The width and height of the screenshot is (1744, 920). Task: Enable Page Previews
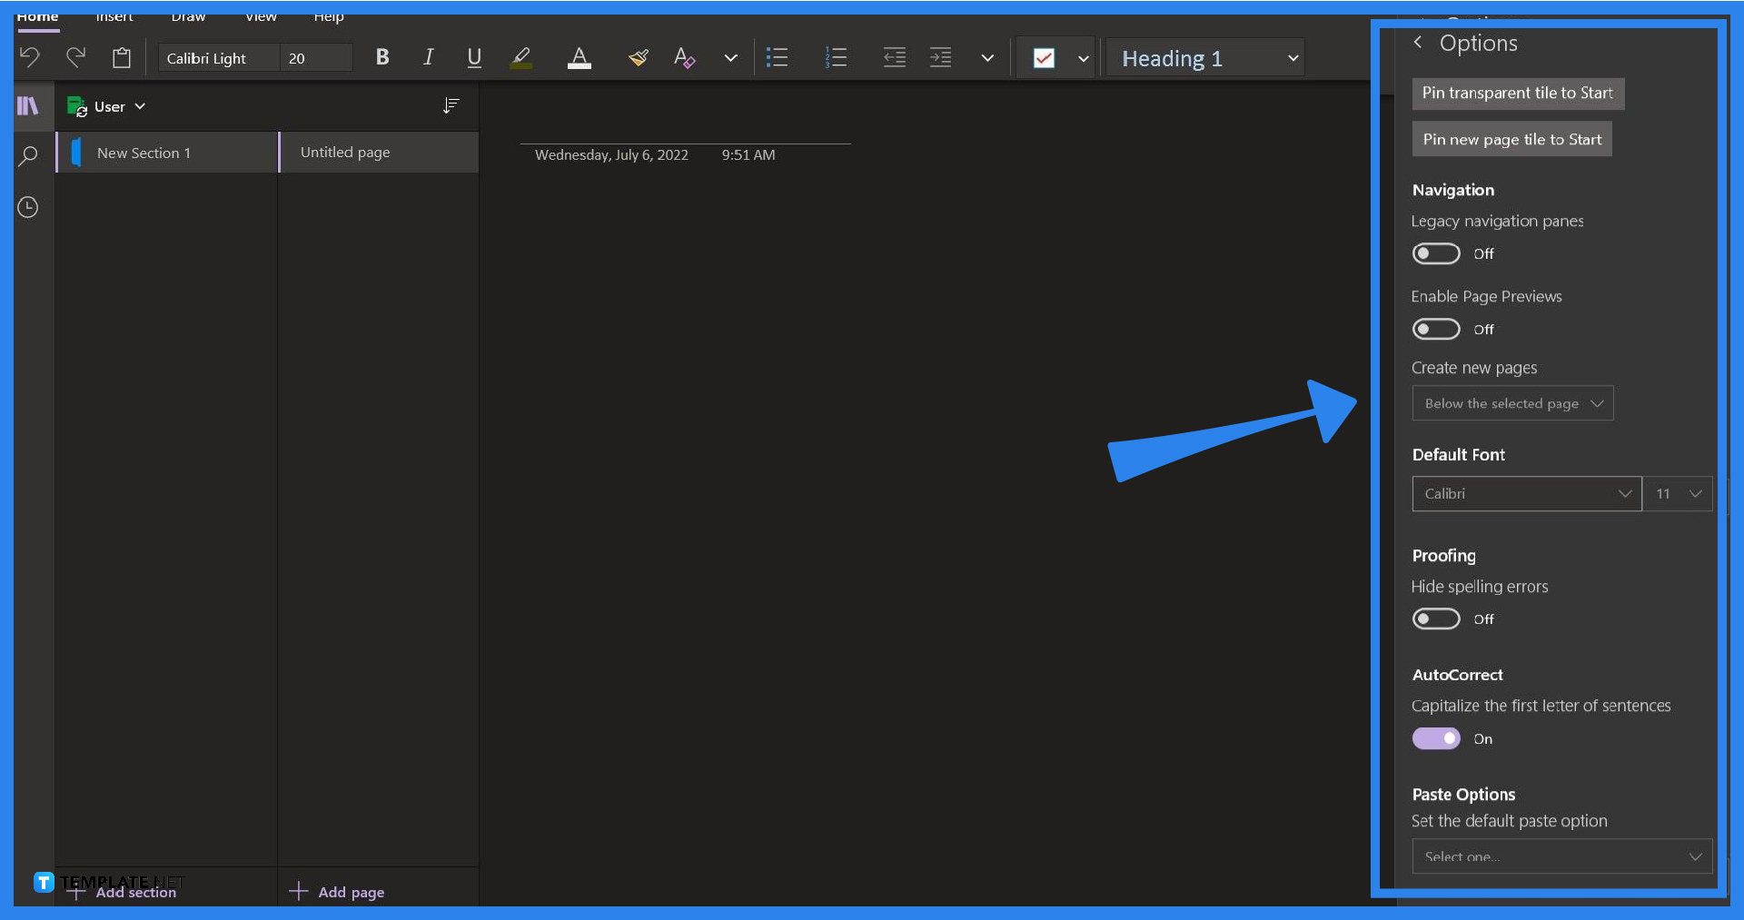[1435, 329]
